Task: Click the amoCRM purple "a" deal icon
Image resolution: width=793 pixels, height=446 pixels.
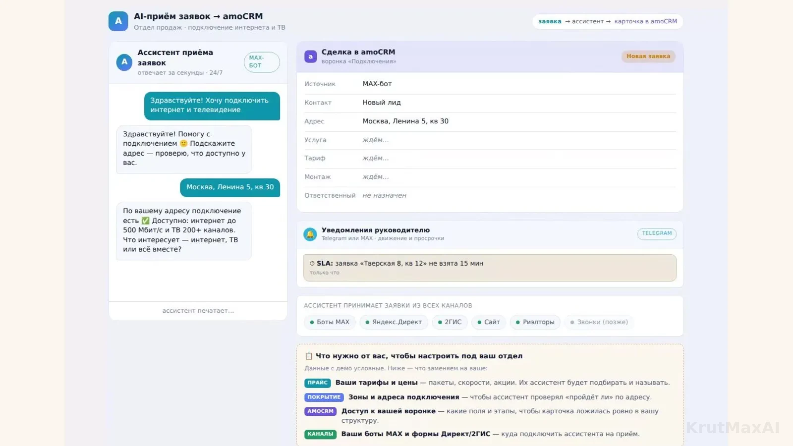Action: click(311, 56)
